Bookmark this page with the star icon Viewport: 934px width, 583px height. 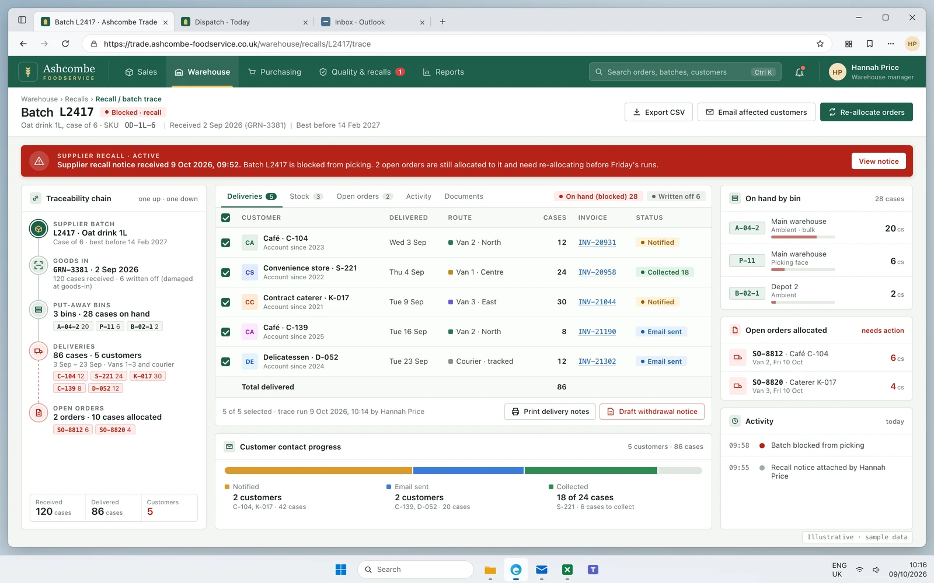click(820, 44)
